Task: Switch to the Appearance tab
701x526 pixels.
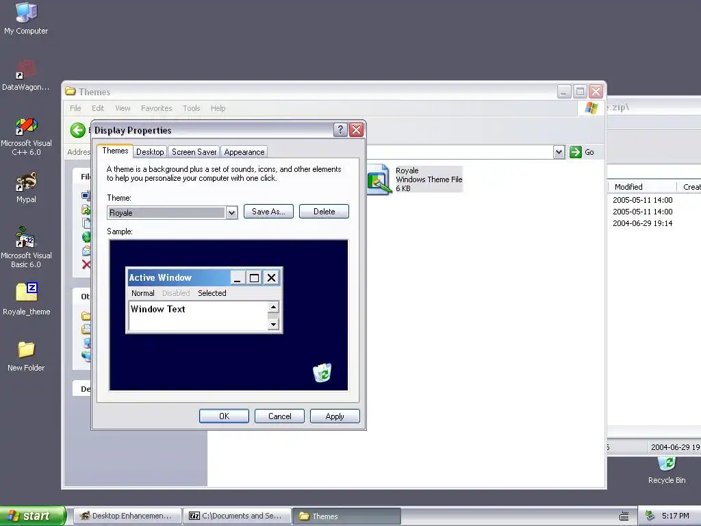Action: (244, 152)
